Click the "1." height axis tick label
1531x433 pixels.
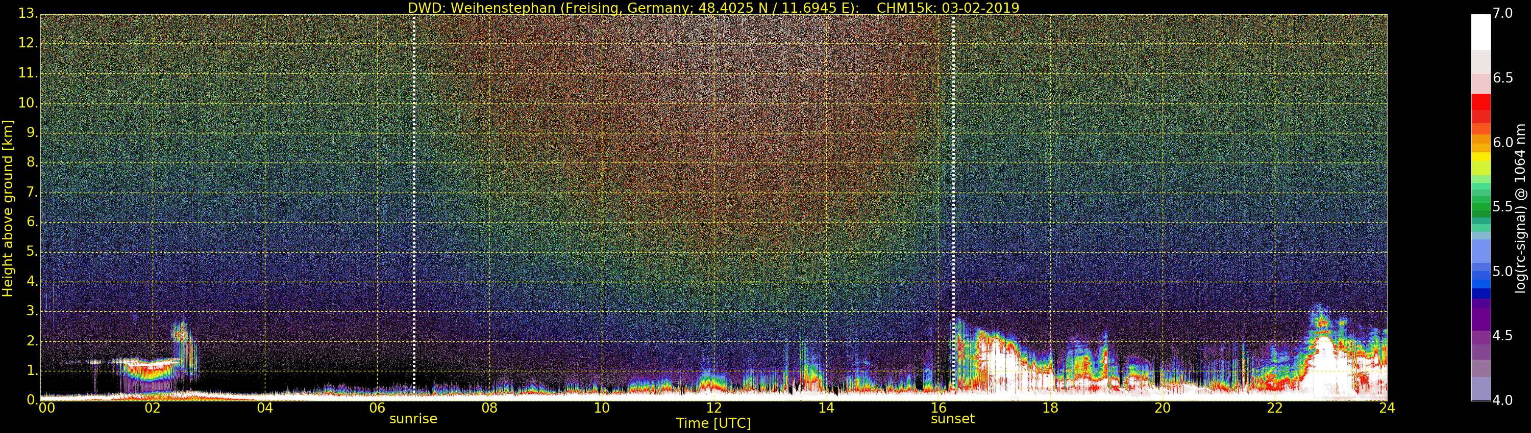pos(32,370)
